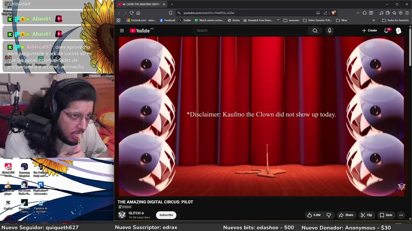The width and height of the screenshot is (412, 231).
Task: Reload the YouTube page
Action: click(132, 13)
